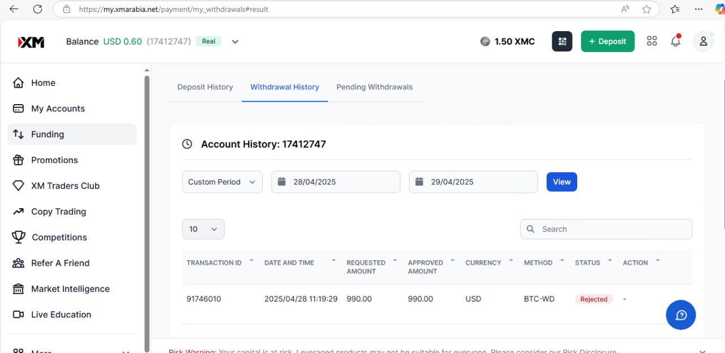Open the apps grid icon

click(x=652, y=41)
